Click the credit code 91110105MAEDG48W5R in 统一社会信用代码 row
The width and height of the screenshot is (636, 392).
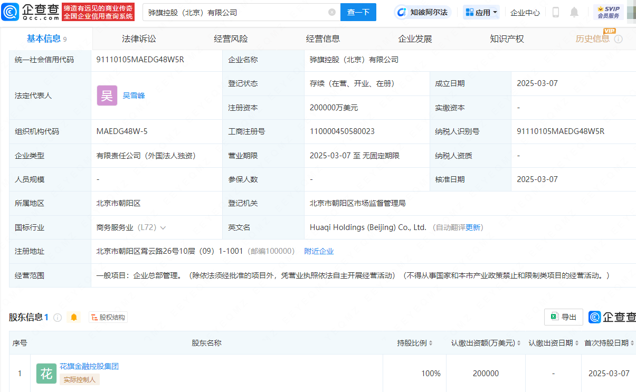140,60
